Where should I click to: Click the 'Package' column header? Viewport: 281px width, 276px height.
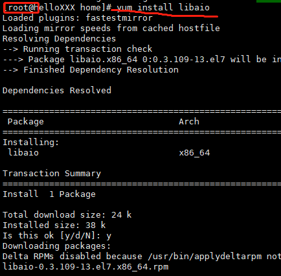[26, 122]
